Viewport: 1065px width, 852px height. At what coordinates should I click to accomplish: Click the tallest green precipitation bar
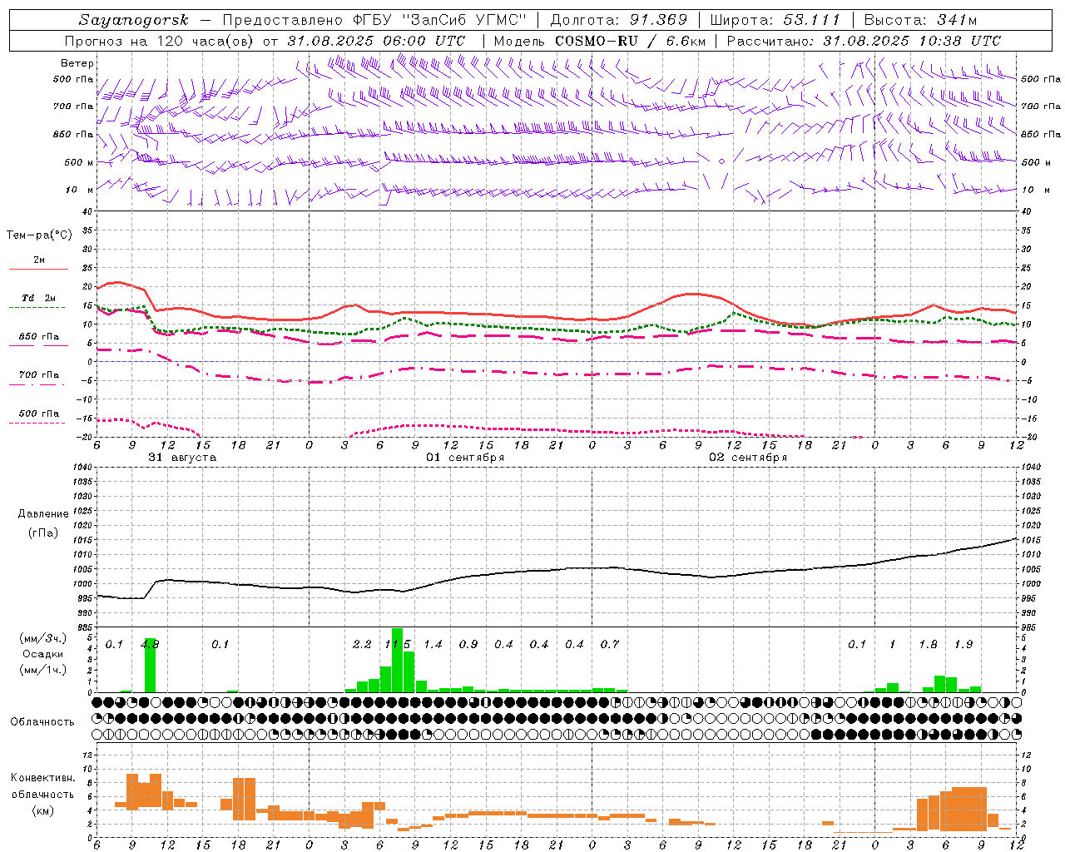tap(397, 661)
